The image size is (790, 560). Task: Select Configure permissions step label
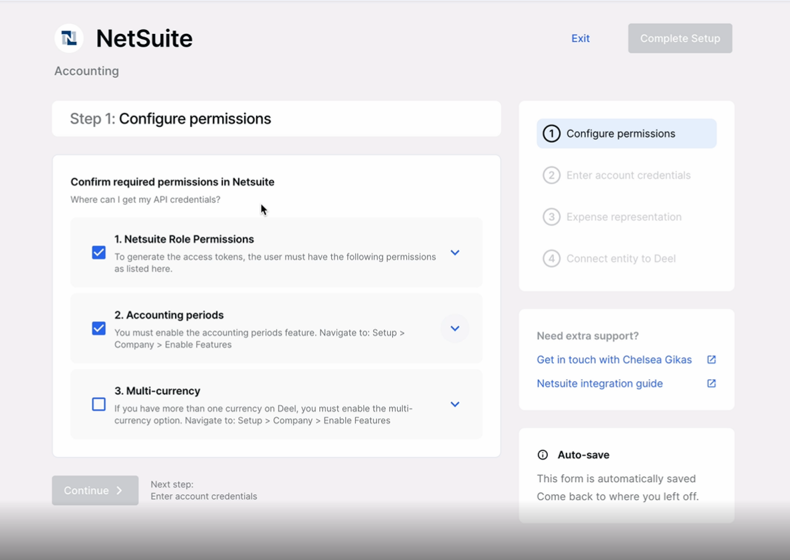tap(620, 134)
